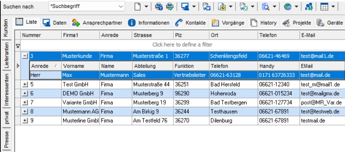The height and width of the screenshot is (152, 345).
Task: Click the filter funnel icon beside filter row
Action: [x=18, y=46]
